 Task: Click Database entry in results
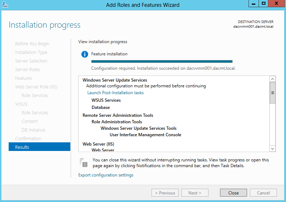click(101, 107)
